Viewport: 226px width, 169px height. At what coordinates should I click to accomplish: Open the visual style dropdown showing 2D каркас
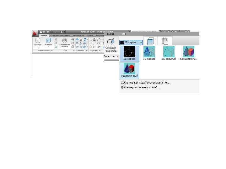pos(131,43)
